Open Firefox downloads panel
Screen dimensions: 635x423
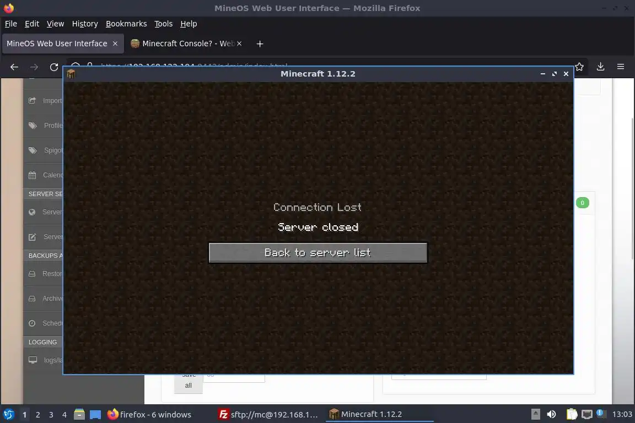pos(601,67)
